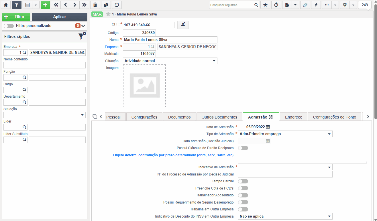This screenshot has height=221, width=377.
Task: Open attachments with the paperclip icon
Action: (x=305, y=5)
